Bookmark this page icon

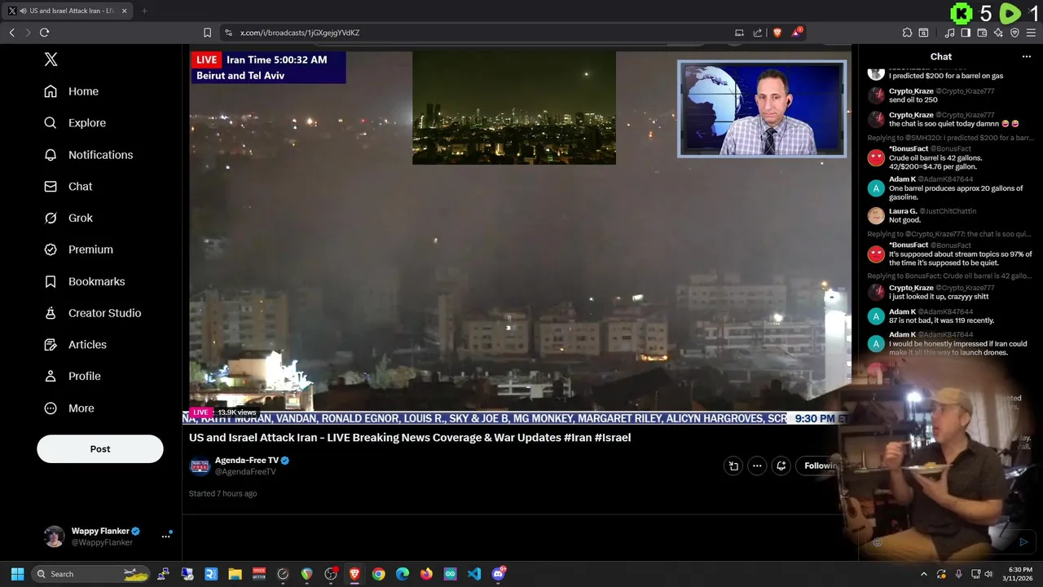pos(207,33)
